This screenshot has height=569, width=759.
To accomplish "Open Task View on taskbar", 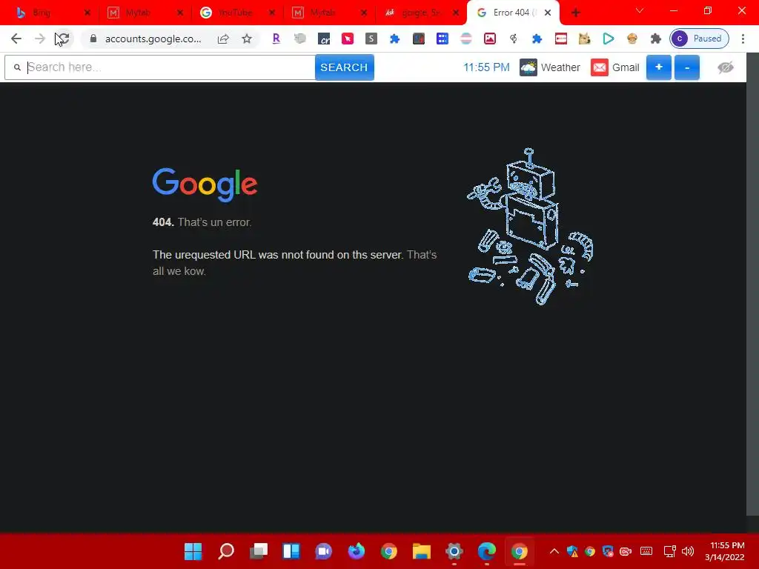I will [x=259, y=551].
